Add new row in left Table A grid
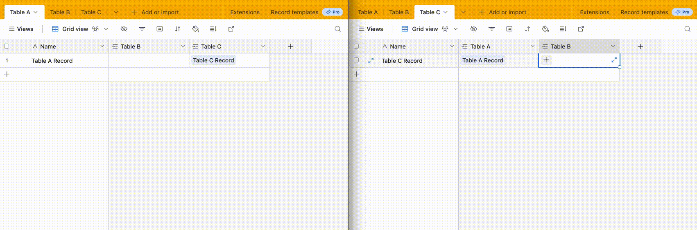The image size is (697, 230). [x=7, y=74]
